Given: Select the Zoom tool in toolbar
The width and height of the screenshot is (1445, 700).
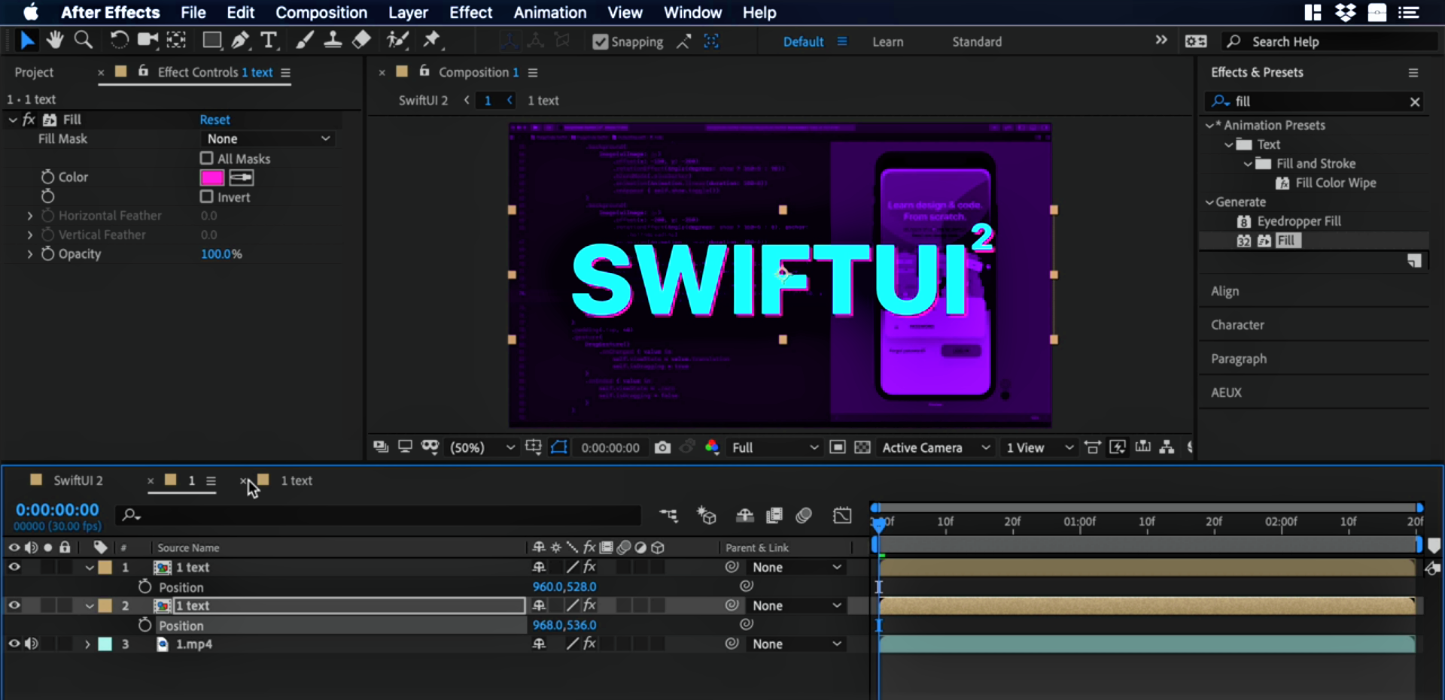Looking at the screenshot, I should click(x=84, y=41).
